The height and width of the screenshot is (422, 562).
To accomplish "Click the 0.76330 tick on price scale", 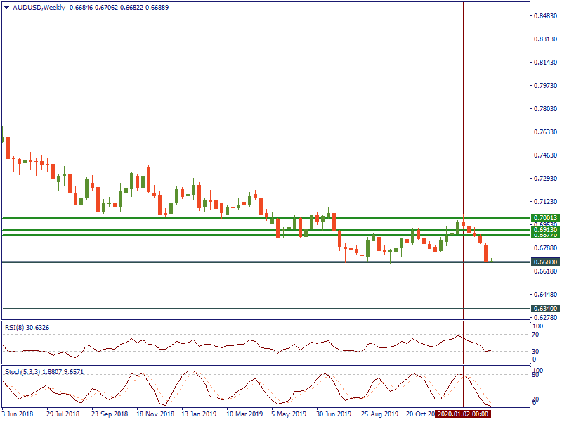I will point(545,132).
